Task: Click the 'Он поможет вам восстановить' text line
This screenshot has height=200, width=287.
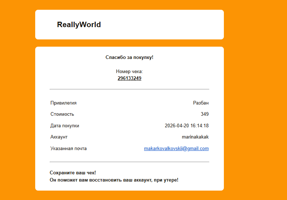Action: [x=114, y=180]
